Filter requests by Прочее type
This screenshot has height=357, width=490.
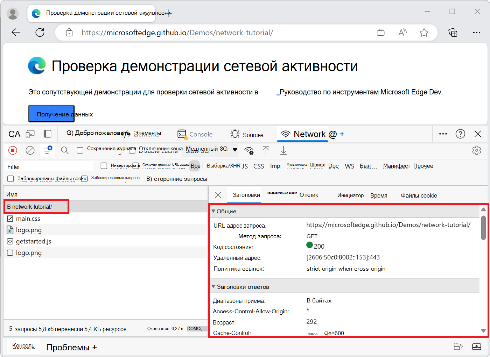423,166
